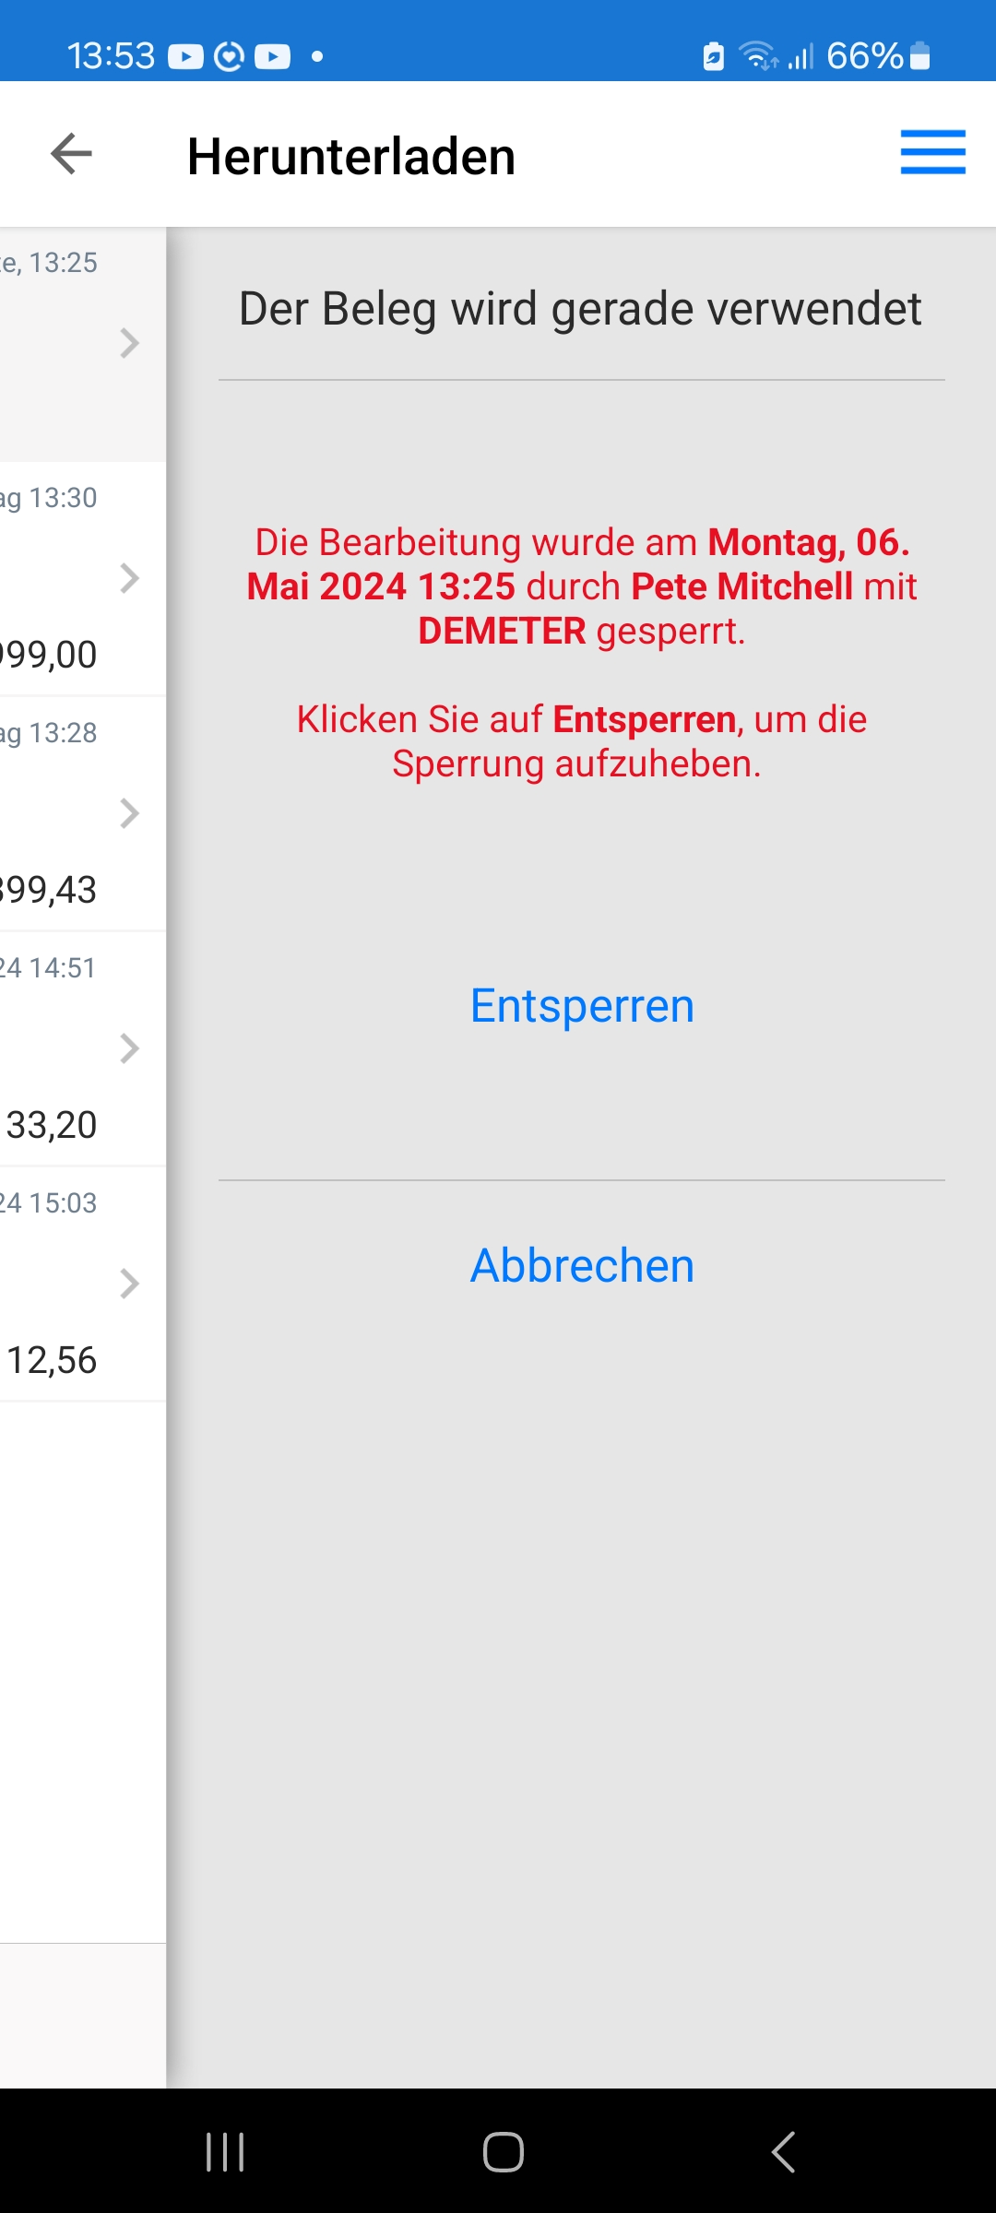Tap the battery icon in status bar
The image size is (996, 2213).
tap(919, 56)
